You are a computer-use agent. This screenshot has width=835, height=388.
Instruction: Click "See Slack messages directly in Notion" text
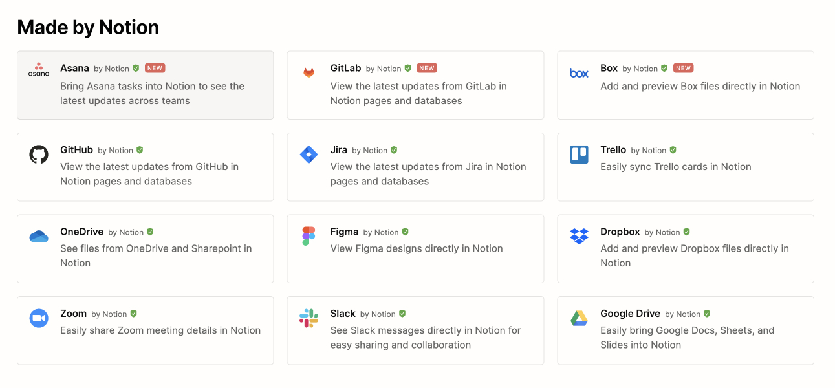point(426,338)
